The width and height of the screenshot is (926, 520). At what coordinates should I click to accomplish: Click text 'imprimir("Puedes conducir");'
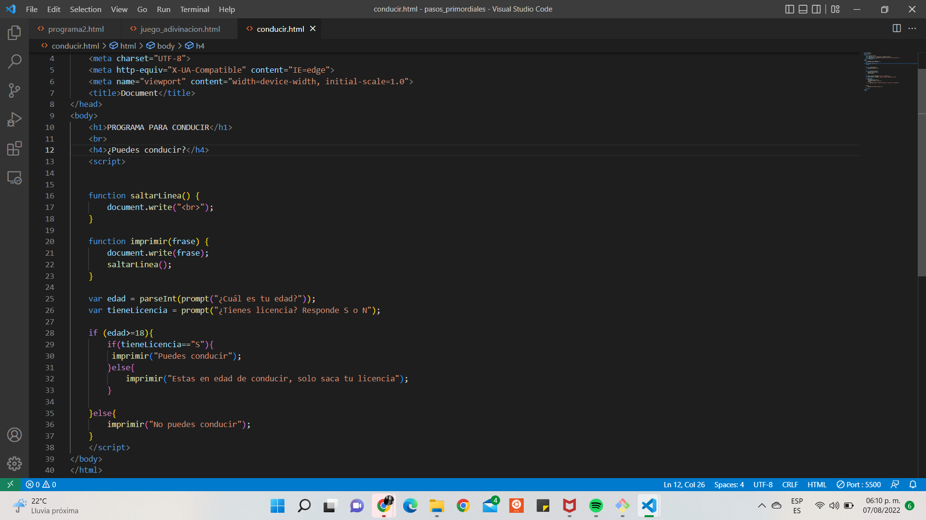tap(177, 356)
